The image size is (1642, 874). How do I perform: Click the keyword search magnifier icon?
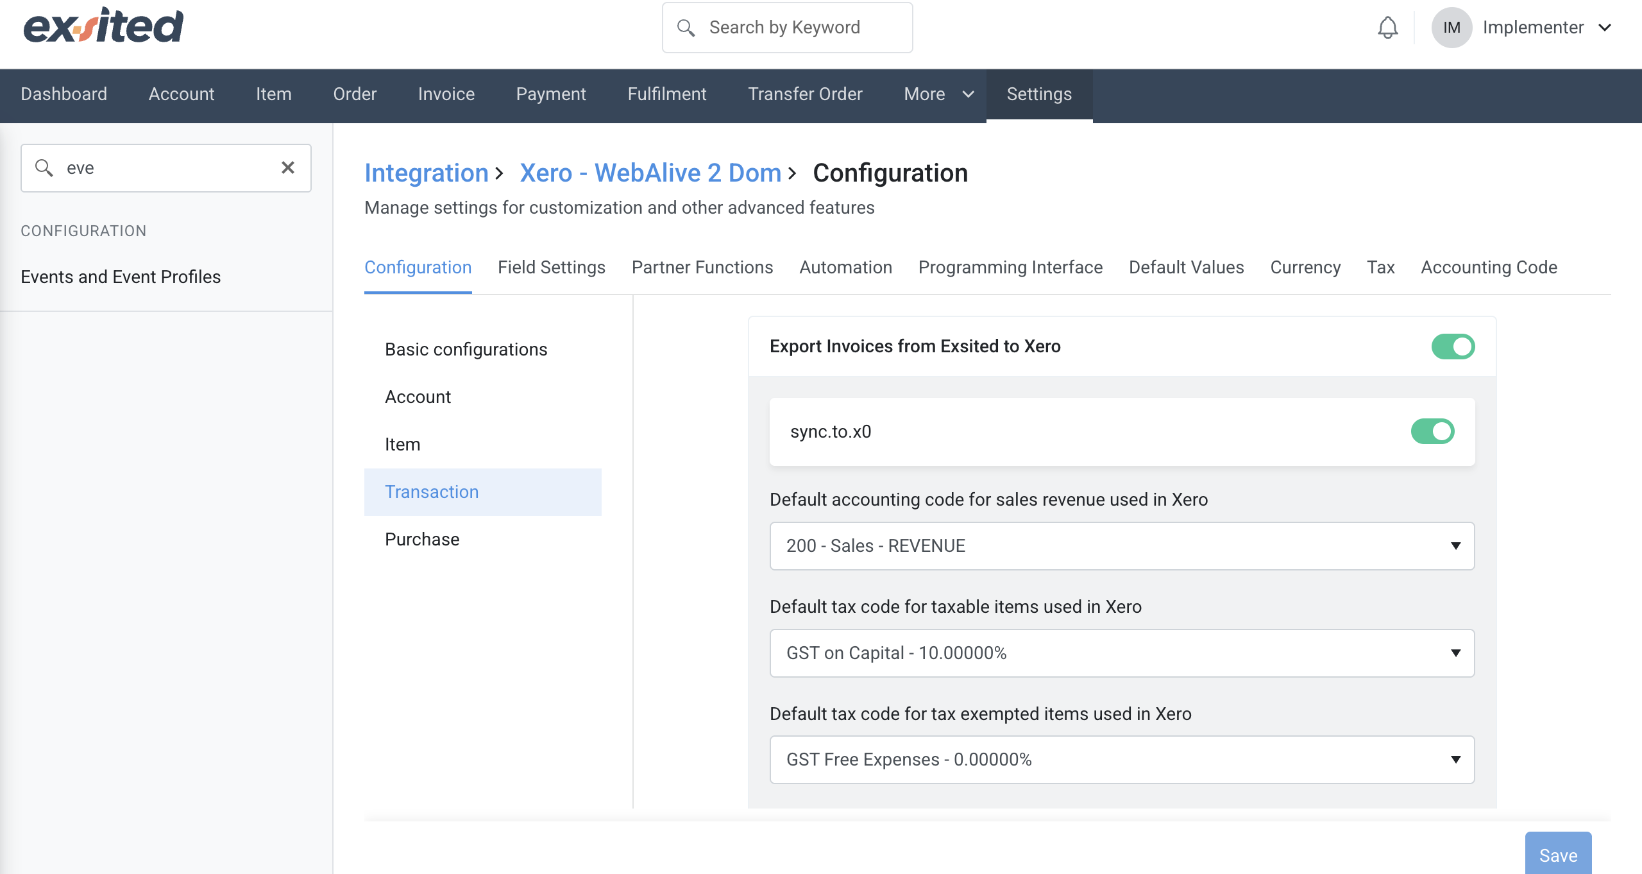coord(686,28)
